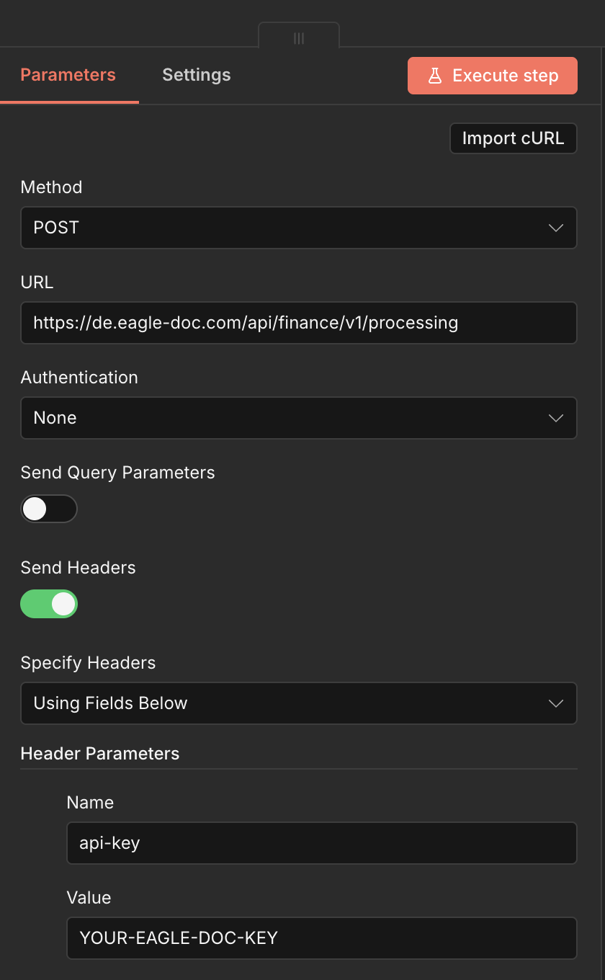Screen dimensions: 605x980
Task: Click the drag handle above the panel
Action: tap(298, 37)
